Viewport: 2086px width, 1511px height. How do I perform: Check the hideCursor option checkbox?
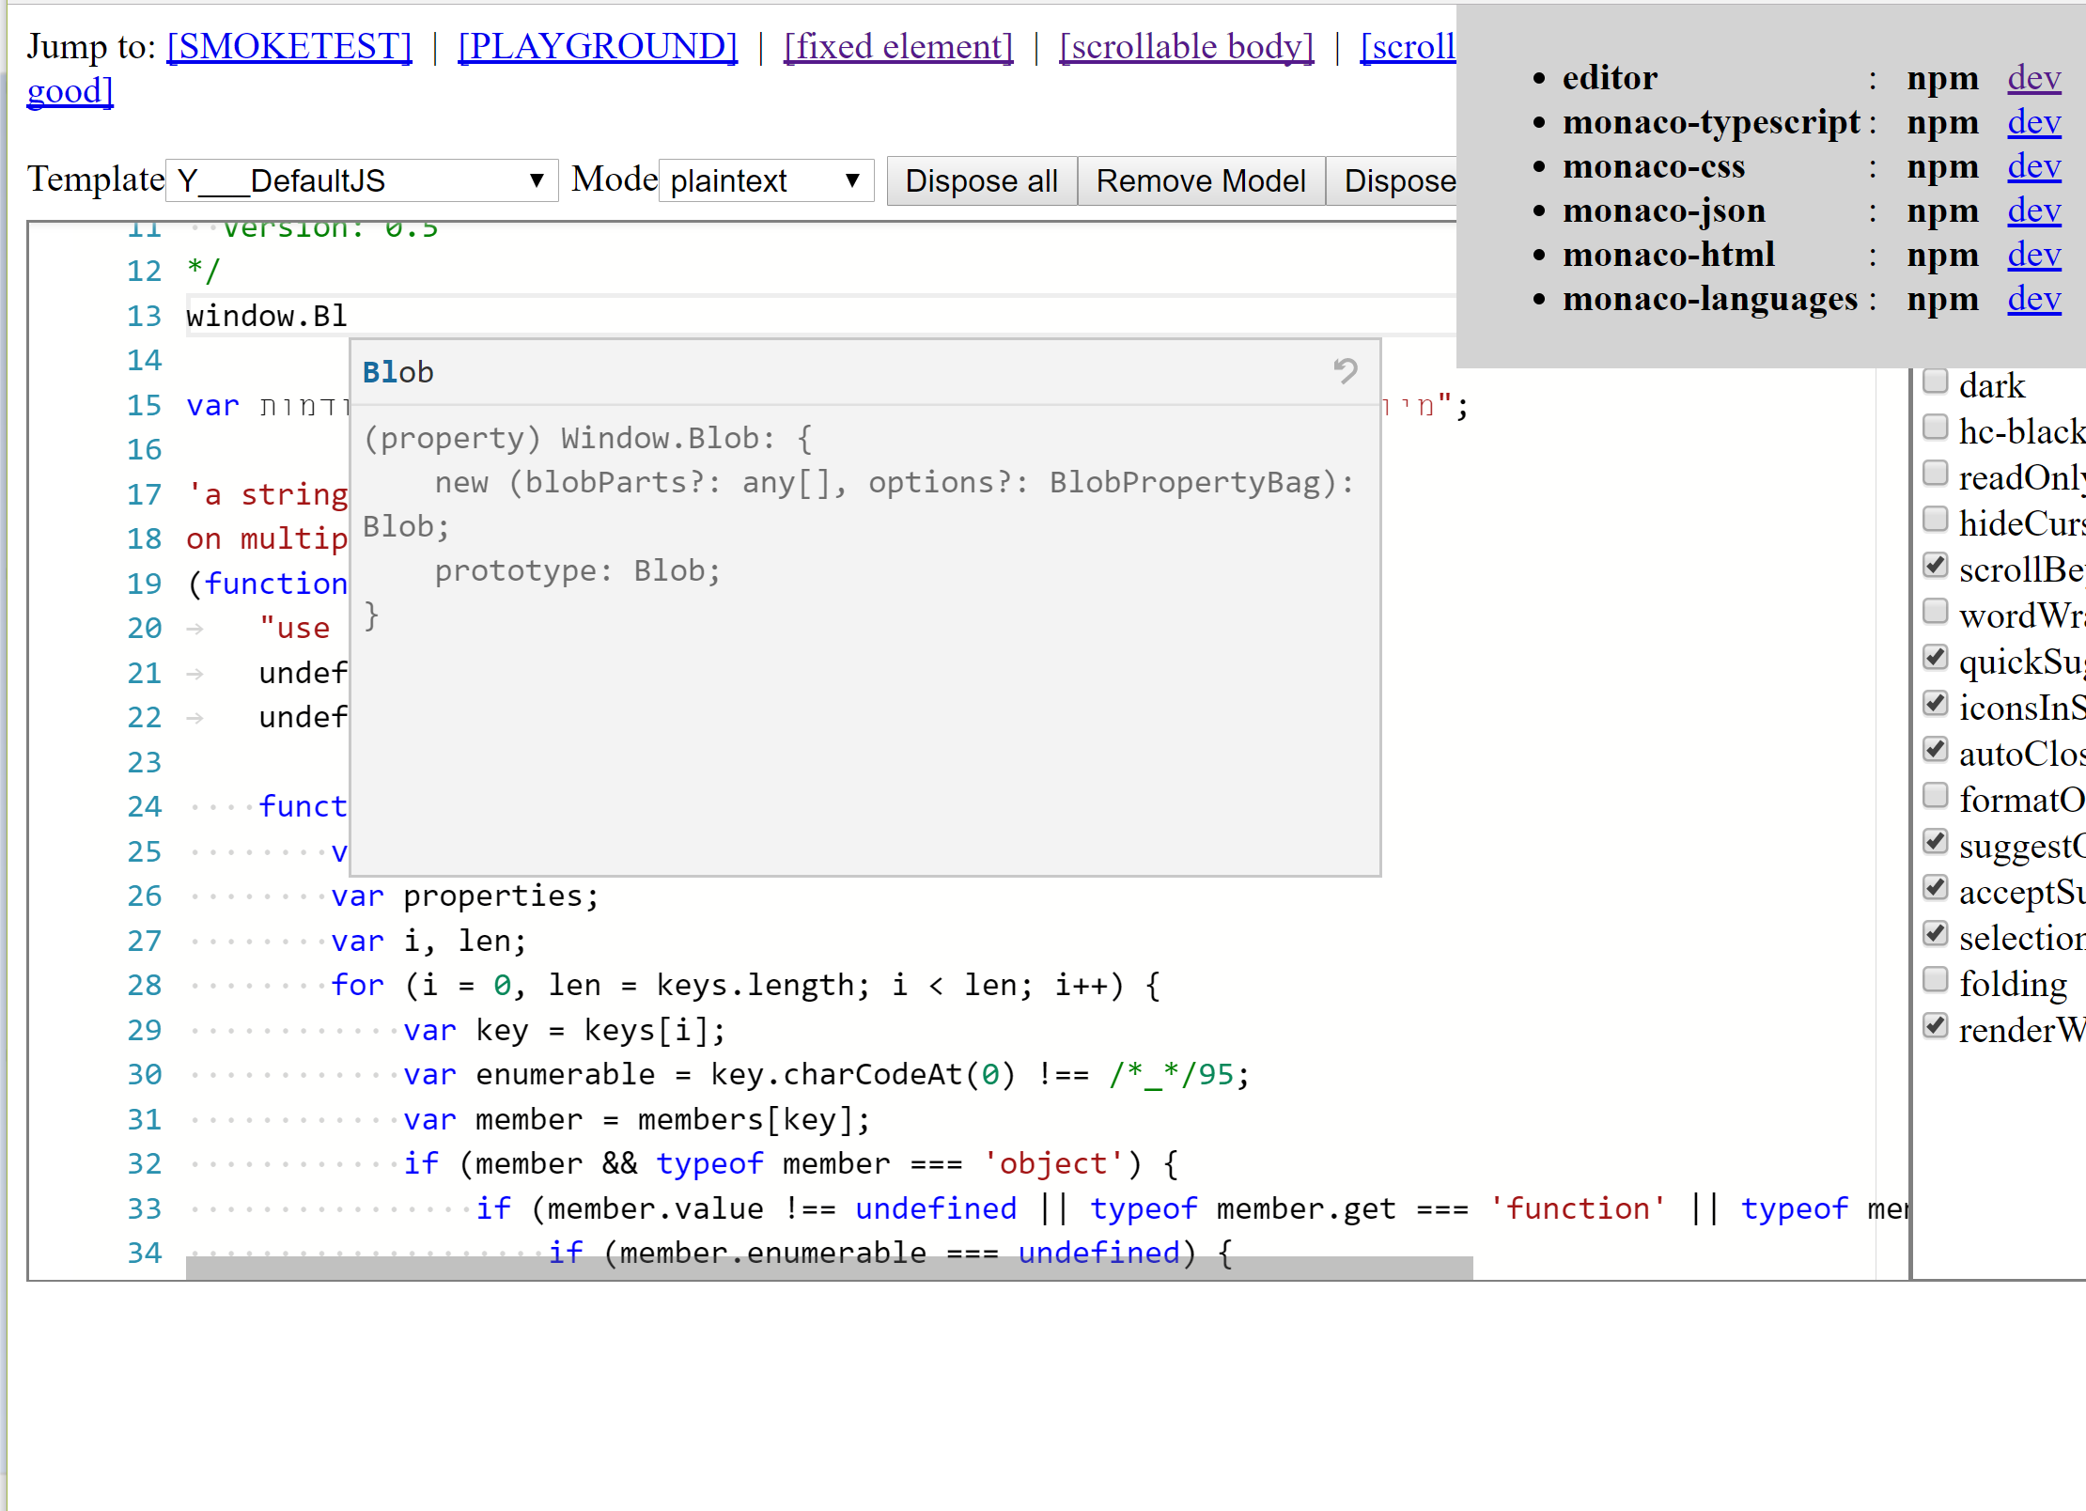click(x=1935, y=520)
